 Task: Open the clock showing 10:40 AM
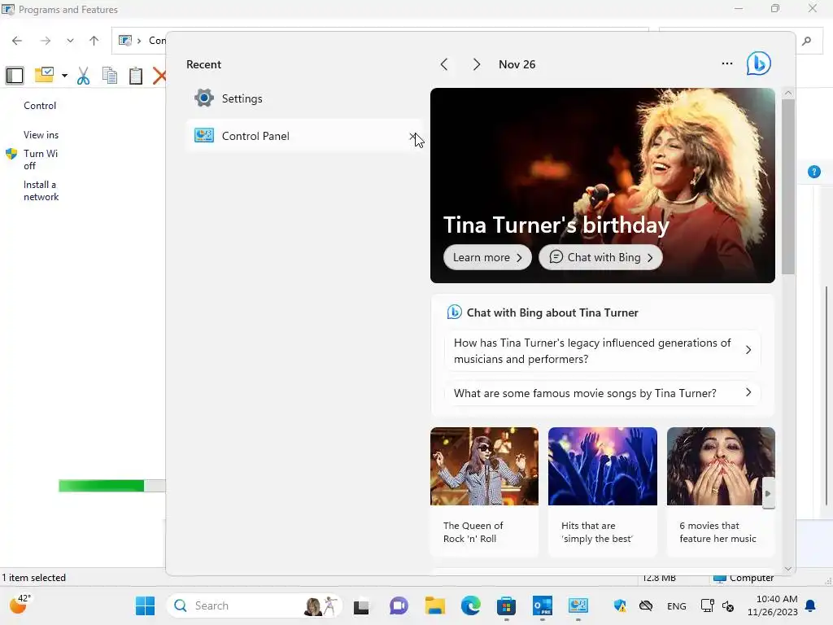pos(773,605)
